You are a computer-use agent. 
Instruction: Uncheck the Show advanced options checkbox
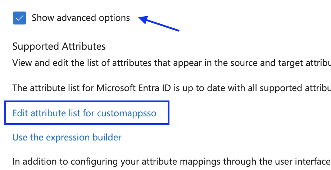[19, 18]
